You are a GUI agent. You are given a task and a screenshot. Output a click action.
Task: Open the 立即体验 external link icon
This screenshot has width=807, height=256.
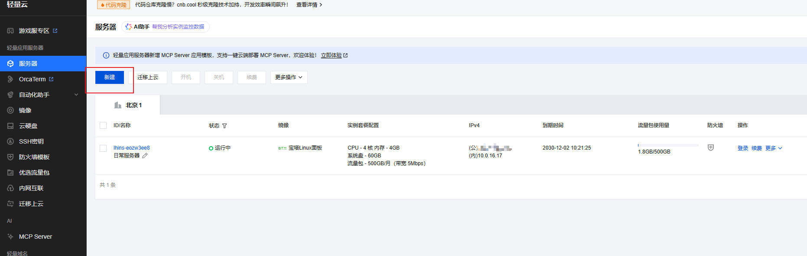tap(345, 55)
